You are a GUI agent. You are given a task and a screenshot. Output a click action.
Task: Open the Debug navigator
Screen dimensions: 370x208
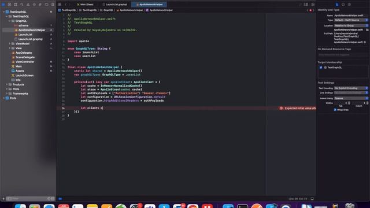(x=40, y=5)
